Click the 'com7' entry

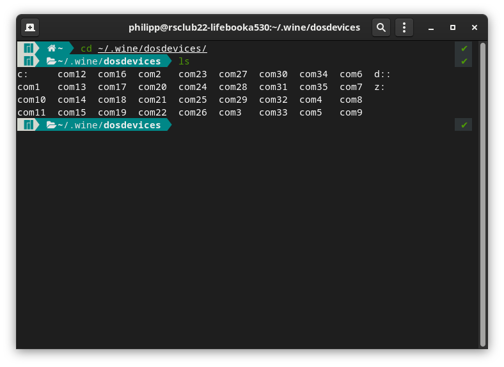coord(351,87)
